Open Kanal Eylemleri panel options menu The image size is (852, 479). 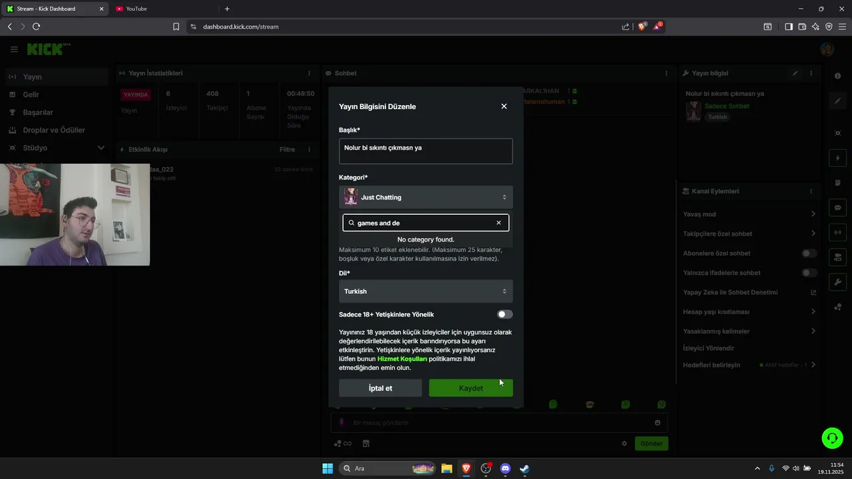tap(811, 191)
